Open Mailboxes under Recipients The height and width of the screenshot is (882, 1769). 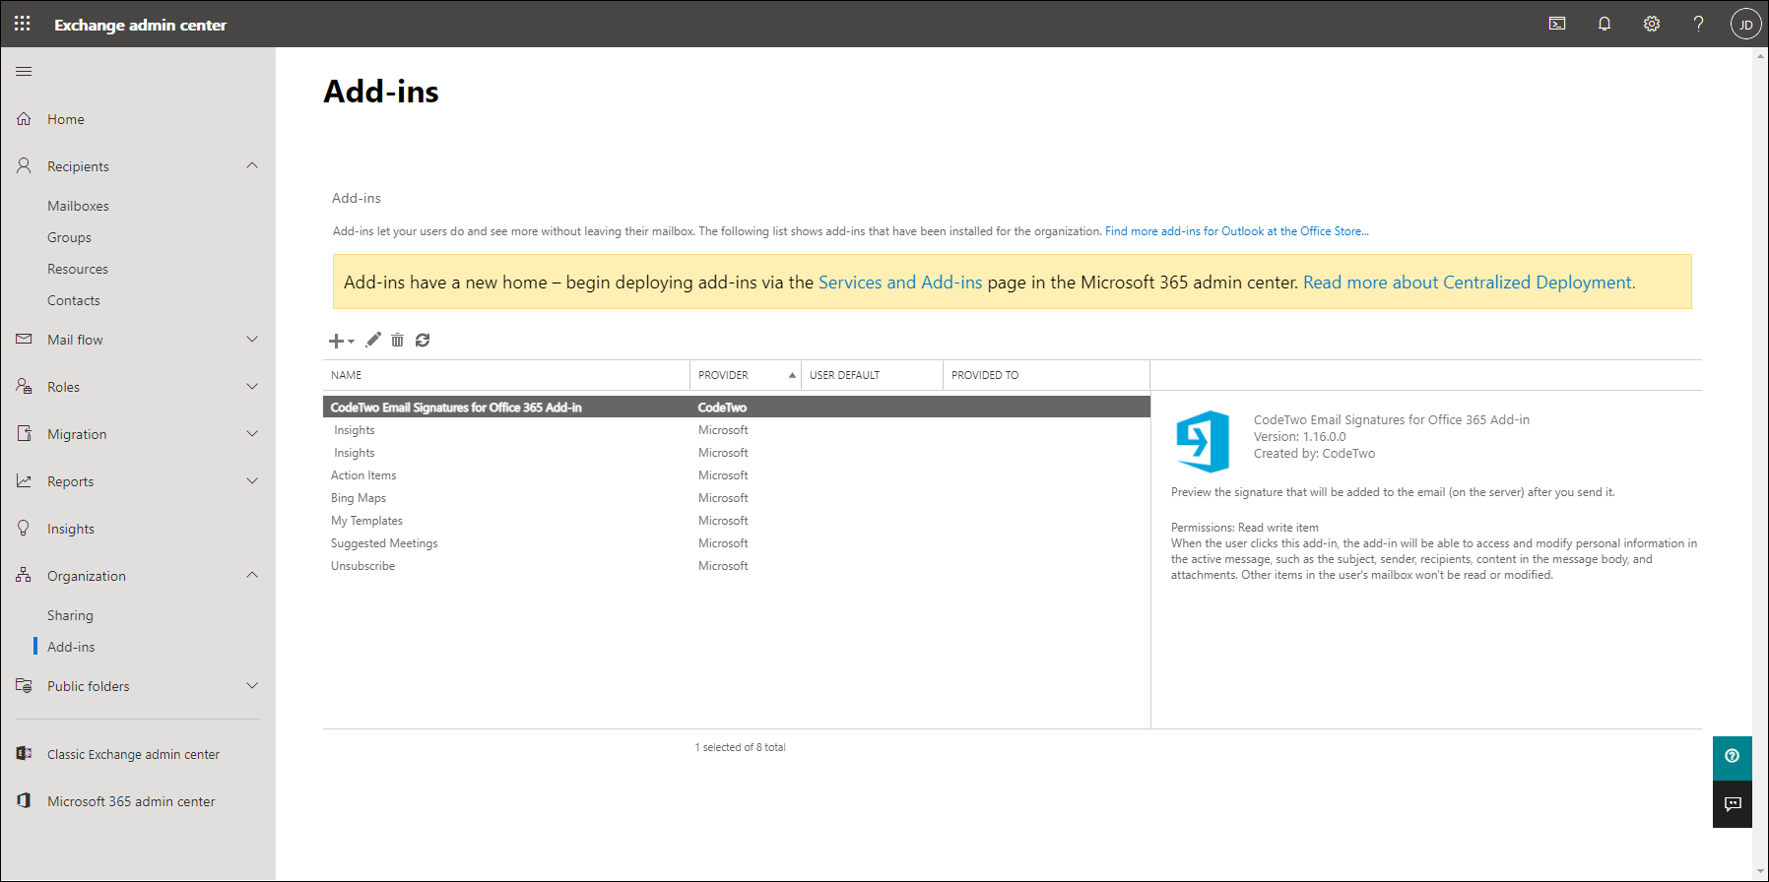78,206
